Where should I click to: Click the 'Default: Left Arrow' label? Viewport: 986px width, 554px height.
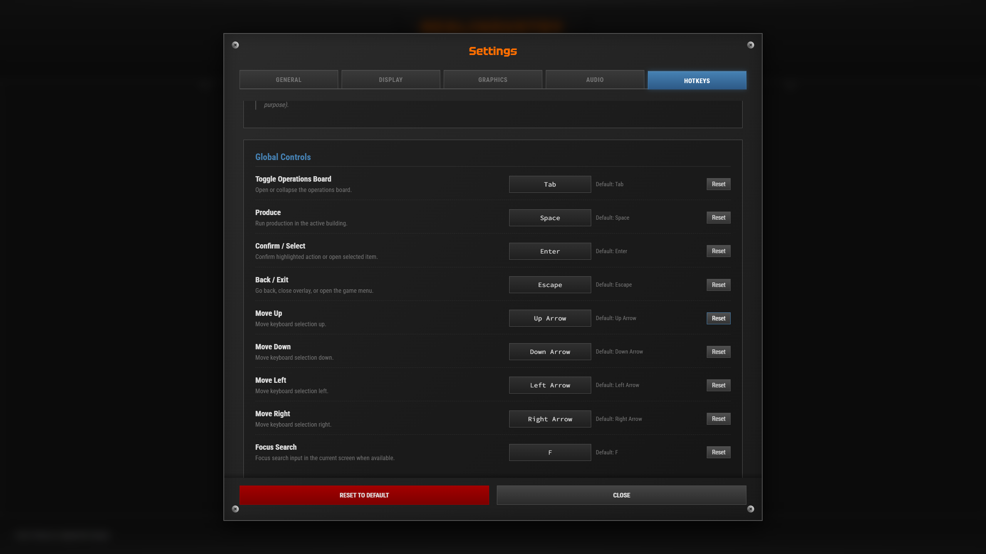(x=617, y=385)
